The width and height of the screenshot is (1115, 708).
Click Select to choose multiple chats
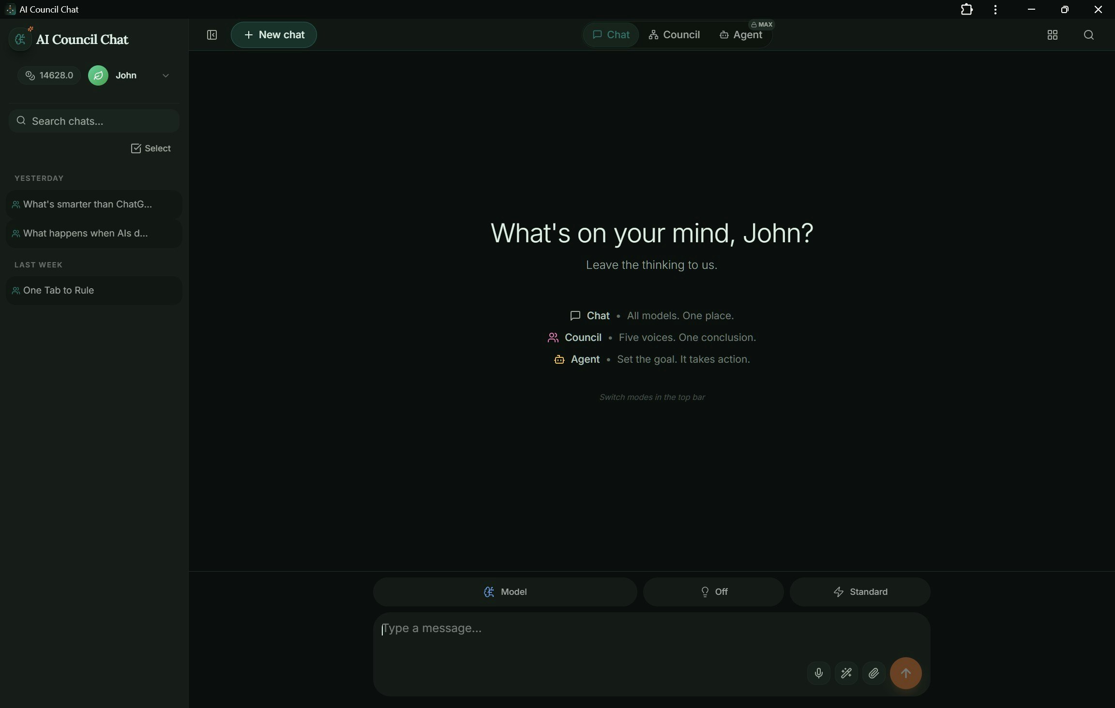point(151,148)
